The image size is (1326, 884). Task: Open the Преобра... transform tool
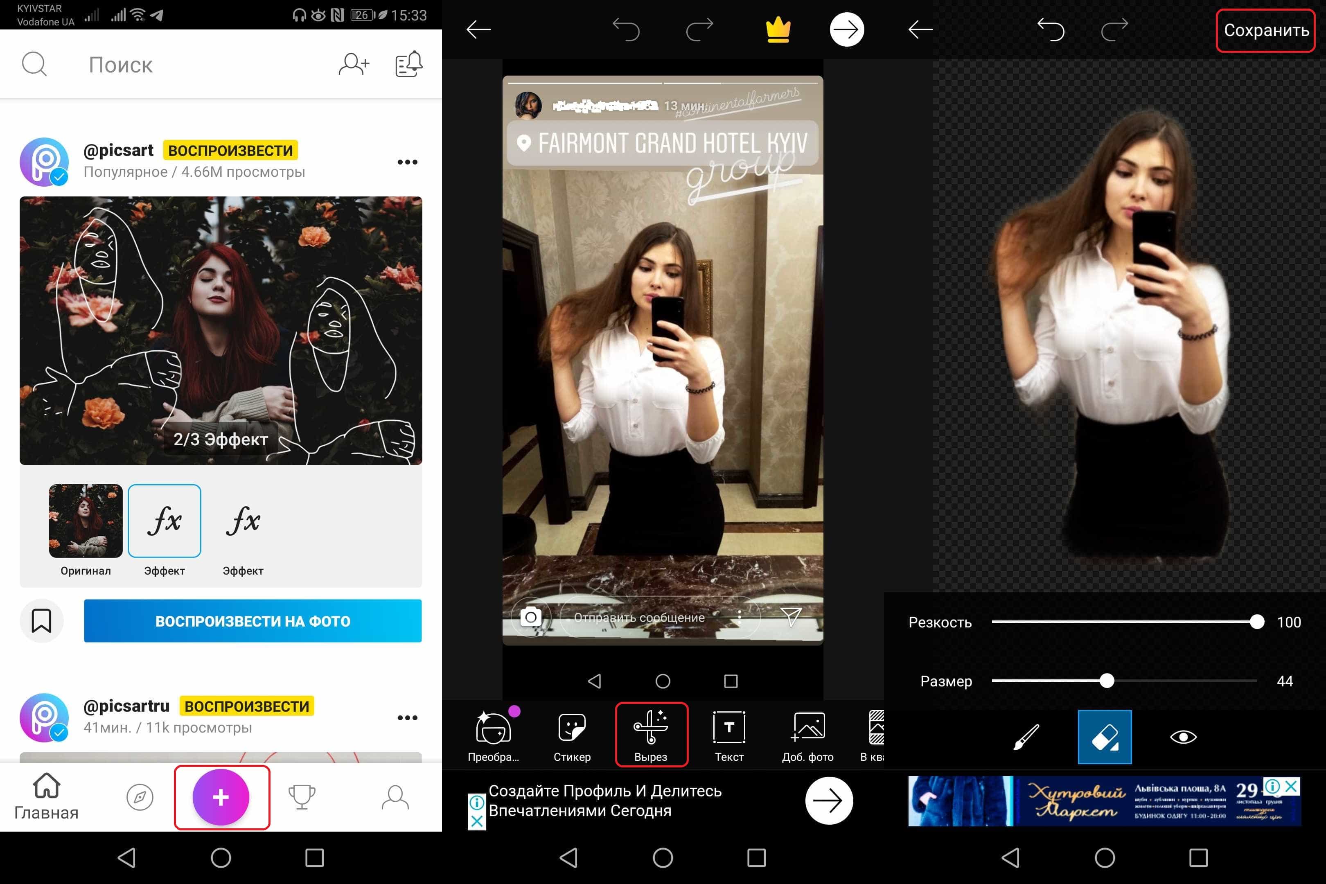pyautogui.click(x=493, y=735)
